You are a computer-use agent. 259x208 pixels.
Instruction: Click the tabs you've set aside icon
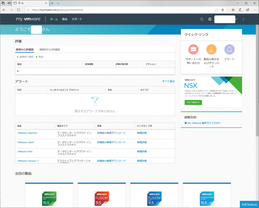(3, 3)
